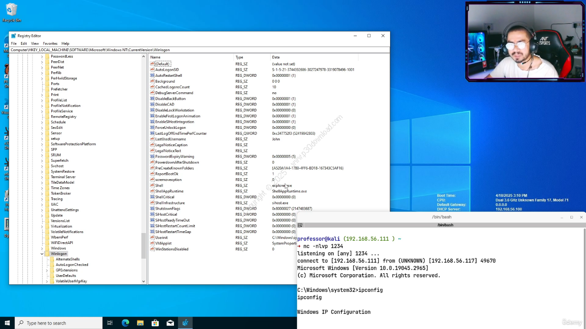The height and width of the screenshot is (329, 586).
Task: Click the GPExtensions folder icon
Action: tap(52, 270)
